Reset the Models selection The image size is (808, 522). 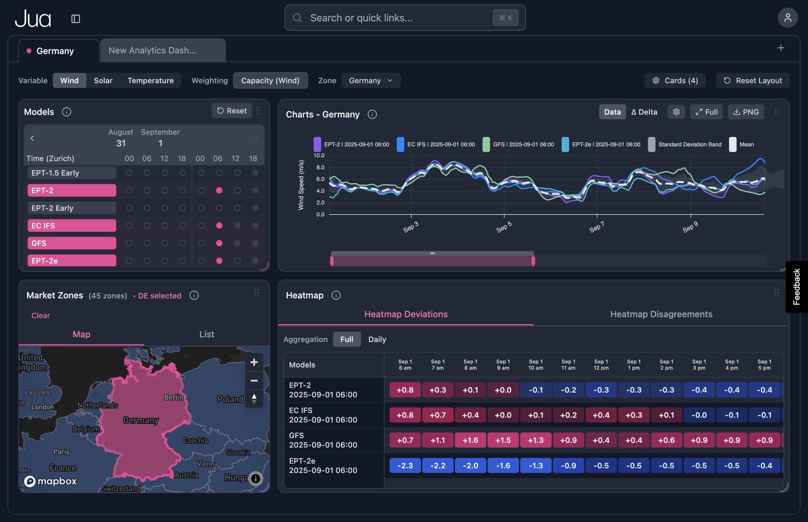(x=232, y=111)
